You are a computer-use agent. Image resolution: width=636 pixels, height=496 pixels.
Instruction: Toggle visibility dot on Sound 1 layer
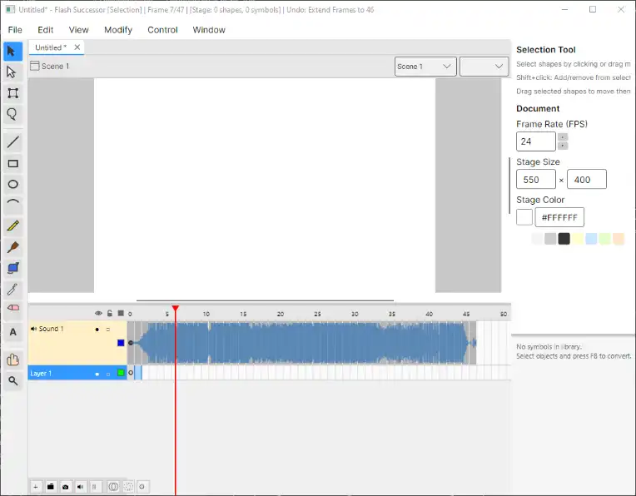pyautogui.click(x=97, y=330)
